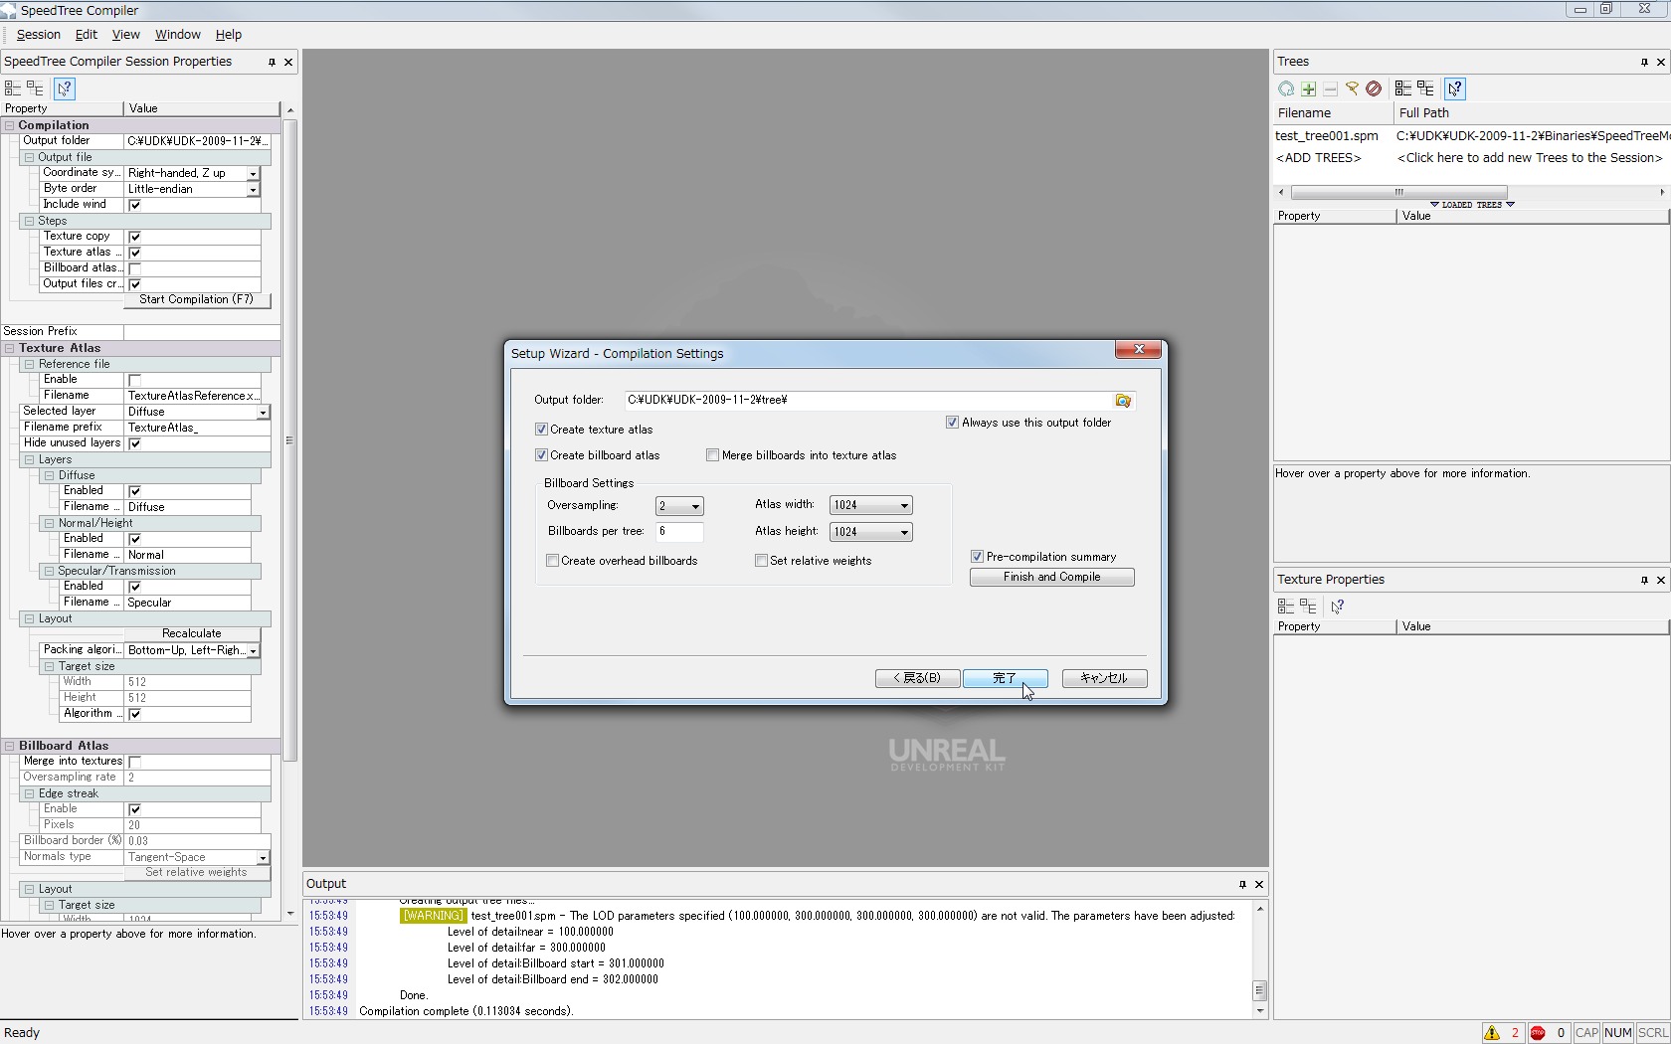The image size is (1671, 1044).
Task: Enable Merge billboards into texture atlas
Action: pos(713,455)
